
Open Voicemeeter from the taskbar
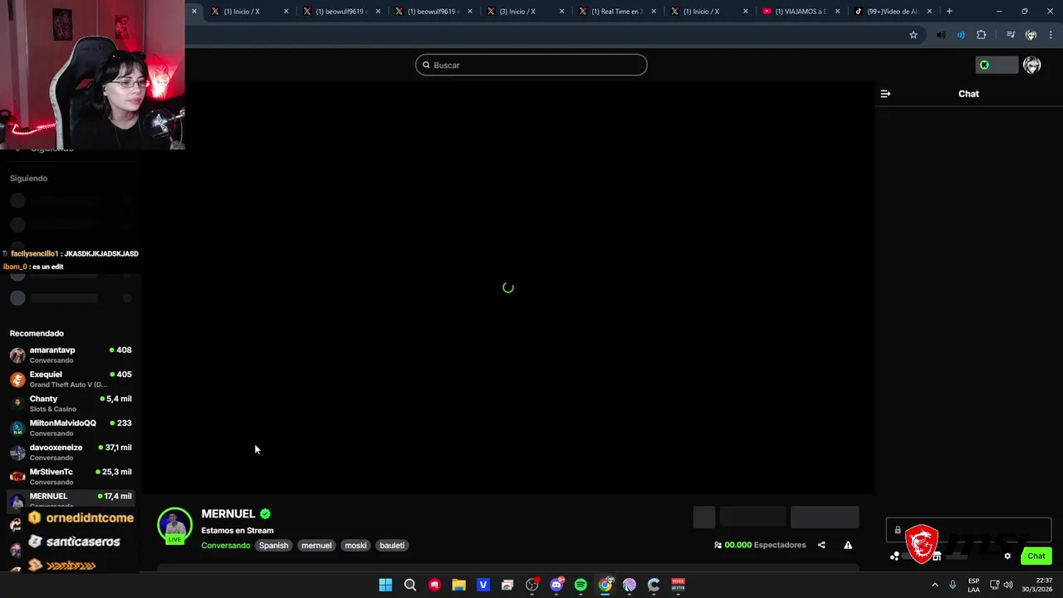pyautogui.click(x=678, y=585)
